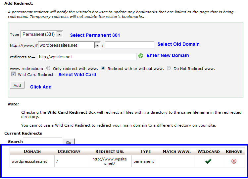This screenshot has width=248, height=179.
Task: Choose 'Redirect with or without www.' radio button
Action: (x=103, y=68)
